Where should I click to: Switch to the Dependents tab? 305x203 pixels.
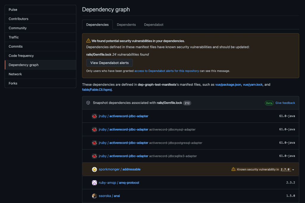tap(126, 25)
